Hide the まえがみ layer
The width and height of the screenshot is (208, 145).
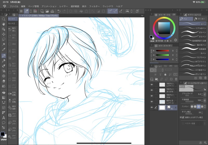pyautogui.click(x=152, y=90)
